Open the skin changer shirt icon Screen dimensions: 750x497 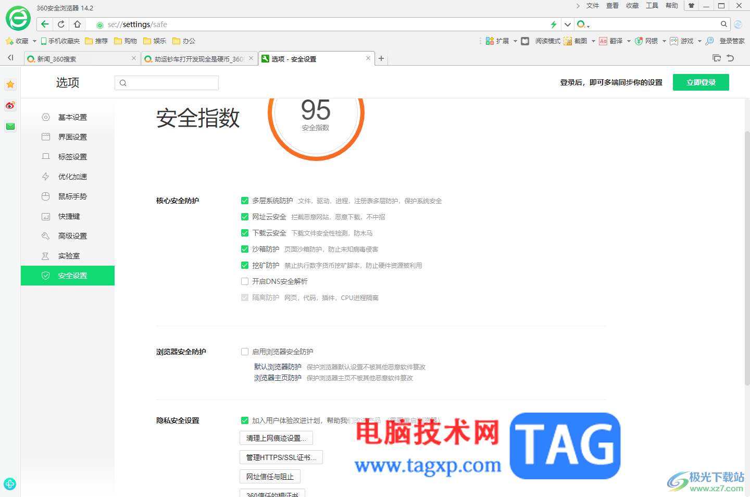[x=691, y=6]
